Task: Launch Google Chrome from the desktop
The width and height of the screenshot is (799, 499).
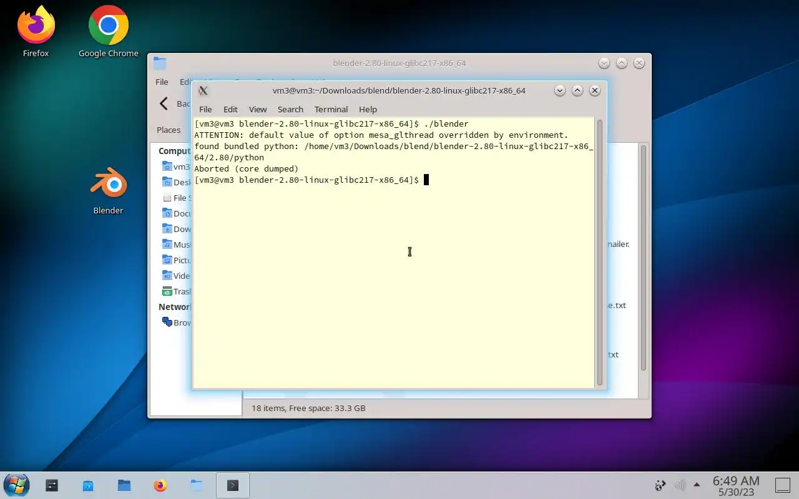Action: [108, 31]
